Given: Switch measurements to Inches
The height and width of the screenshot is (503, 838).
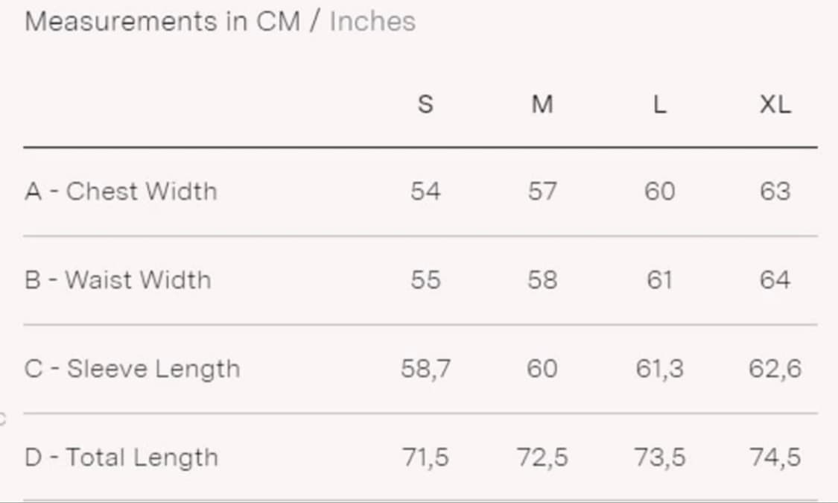Looking at the screenshot, I should [372, 22].
